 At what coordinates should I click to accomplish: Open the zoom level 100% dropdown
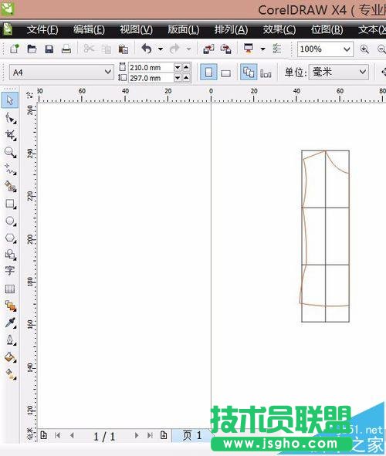(x=347, y=49)
